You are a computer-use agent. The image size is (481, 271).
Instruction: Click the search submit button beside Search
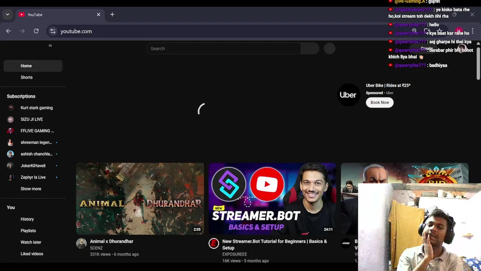(x=310, y=49)
